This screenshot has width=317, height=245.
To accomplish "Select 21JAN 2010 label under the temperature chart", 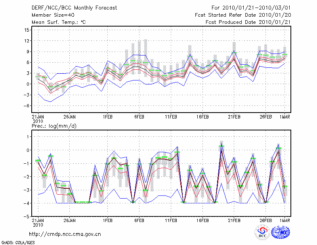I will [37, 119].
